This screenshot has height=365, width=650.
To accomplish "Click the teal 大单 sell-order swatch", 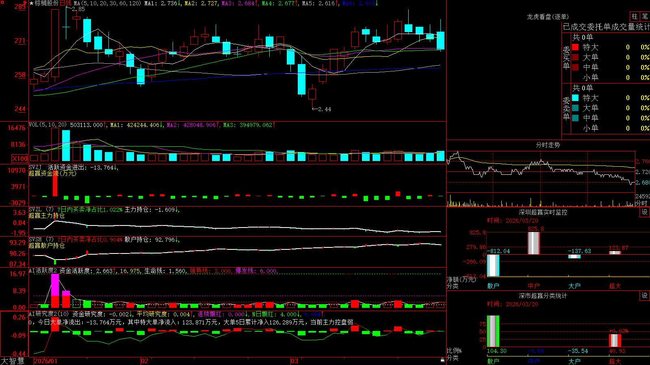I will point(575,108).
